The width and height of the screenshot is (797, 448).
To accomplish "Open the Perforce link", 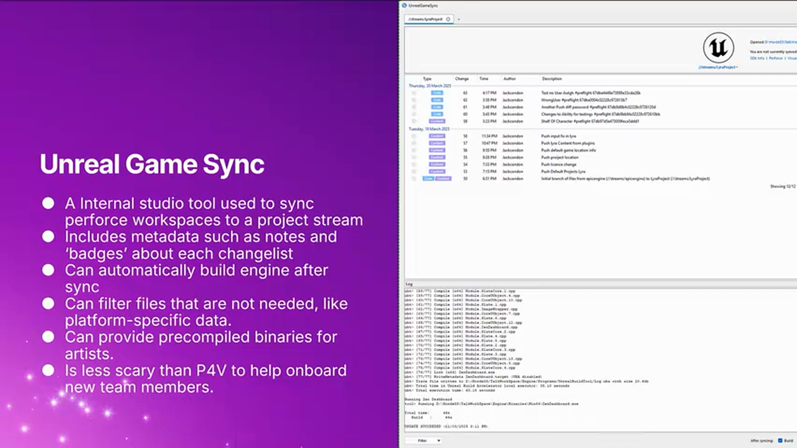I will (776, 58).
